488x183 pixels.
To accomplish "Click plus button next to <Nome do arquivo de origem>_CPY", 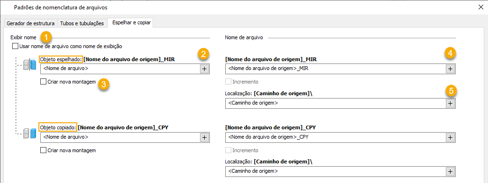I will pyautogui.click(x=450, y=137).
